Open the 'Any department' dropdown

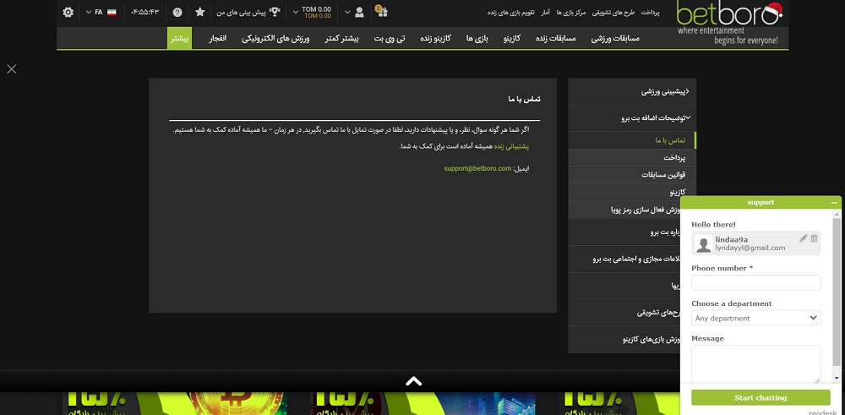(x=756, y=318)
